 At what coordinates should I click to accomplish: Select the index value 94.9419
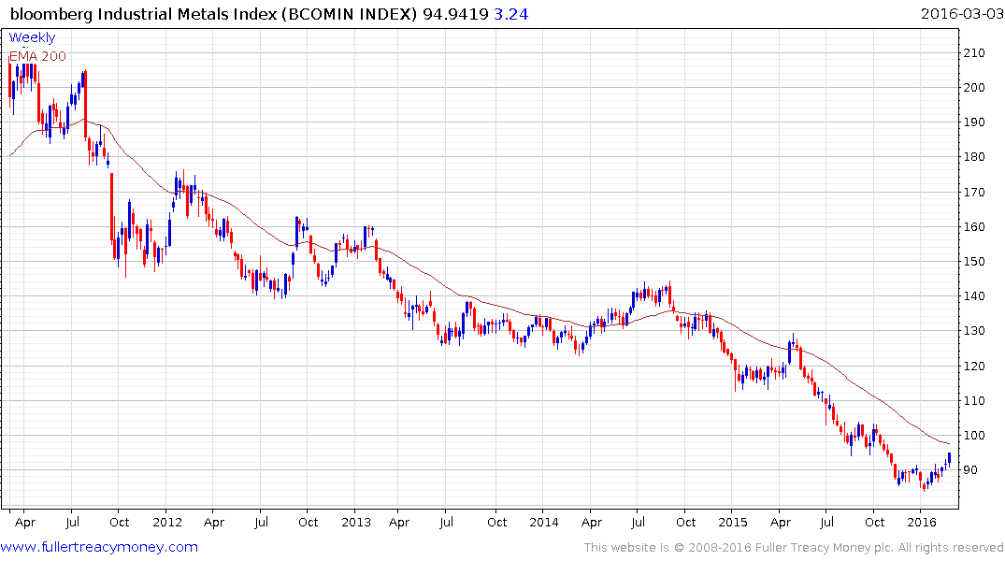click(455, 13)
